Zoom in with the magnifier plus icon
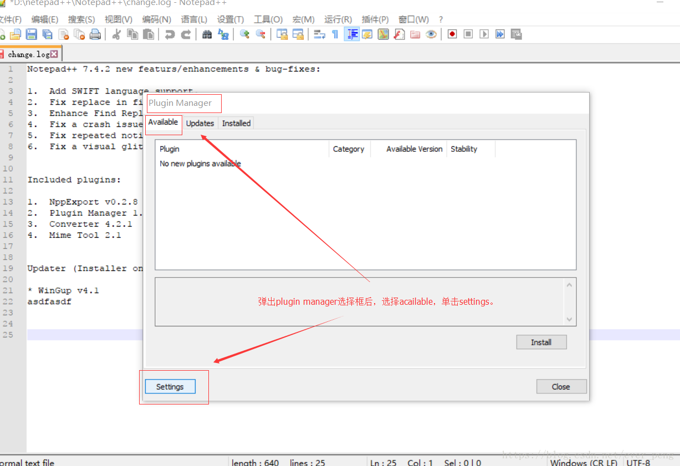This screenshot has height=466, width=680. 244,34
